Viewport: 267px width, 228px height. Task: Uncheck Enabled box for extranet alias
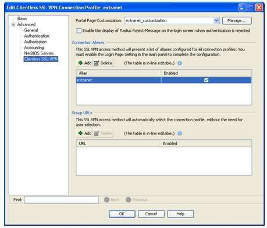click(207, 80)
